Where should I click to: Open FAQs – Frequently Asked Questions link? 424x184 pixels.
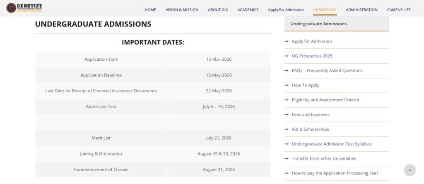327,71
